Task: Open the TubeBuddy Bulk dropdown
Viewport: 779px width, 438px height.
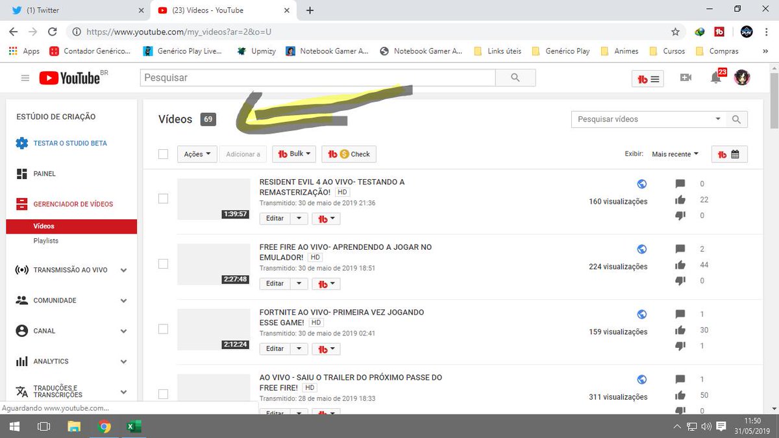Action: coord(294,154)
